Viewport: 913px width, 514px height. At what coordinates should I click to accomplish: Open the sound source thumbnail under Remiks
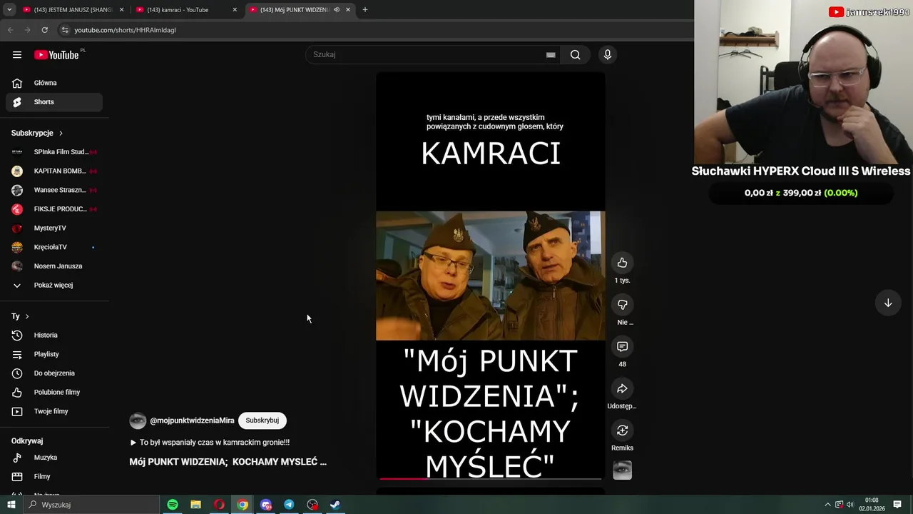click(x=622, y=470)
